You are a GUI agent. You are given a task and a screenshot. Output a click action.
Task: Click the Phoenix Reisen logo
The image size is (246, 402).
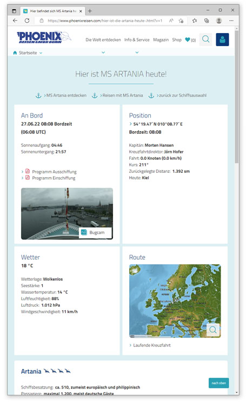tap(44, 37)
